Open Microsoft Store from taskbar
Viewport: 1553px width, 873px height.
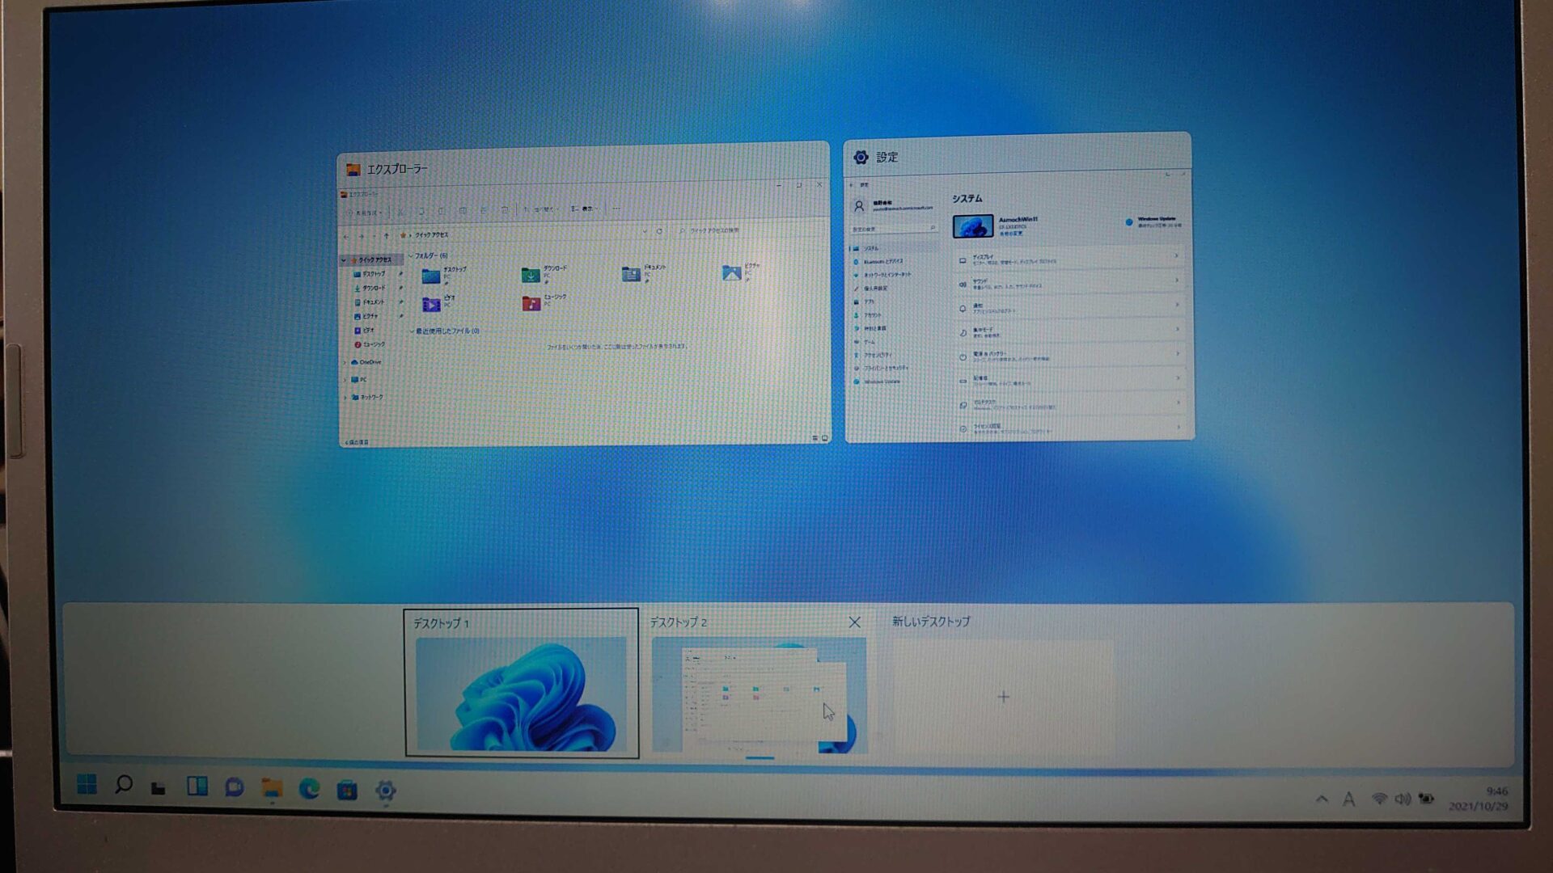347,790
